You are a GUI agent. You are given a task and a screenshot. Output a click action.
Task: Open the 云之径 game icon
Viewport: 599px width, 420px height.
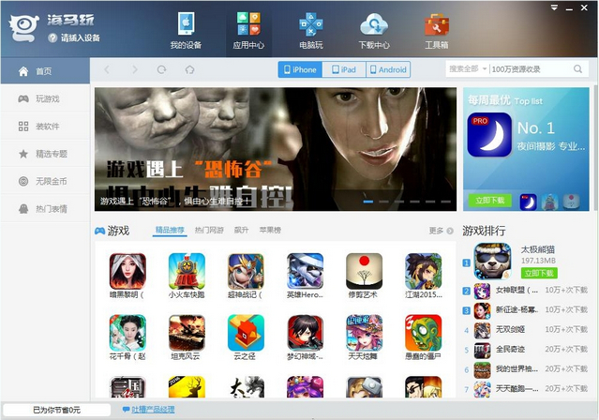[x=246, y=333]
